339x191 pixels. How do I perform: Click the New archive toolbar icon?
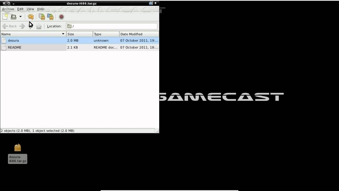(x=5, y=17)
